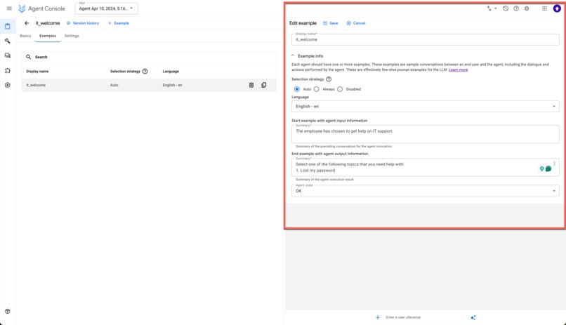Open the Agents clipboard icon in the sidebar
The height and width of the screenshot is (325, 566).
pos(8,27)
